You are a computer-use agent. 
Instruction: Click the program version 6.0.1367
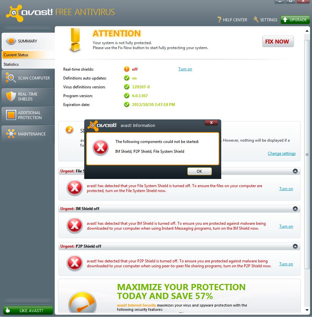(140, 96)
